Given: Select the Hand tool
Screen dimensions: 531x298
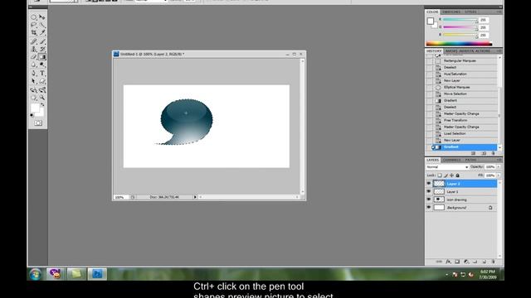Looking at the screenshot, I should [33, 98].
